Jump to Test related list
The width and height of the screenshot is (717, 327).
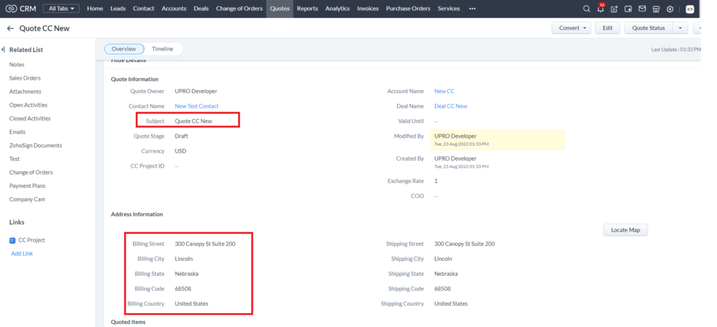click(x=15, y=159)
